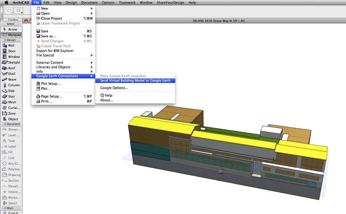Select the Slab tool

pyautogui.click(x=11, y=91)
